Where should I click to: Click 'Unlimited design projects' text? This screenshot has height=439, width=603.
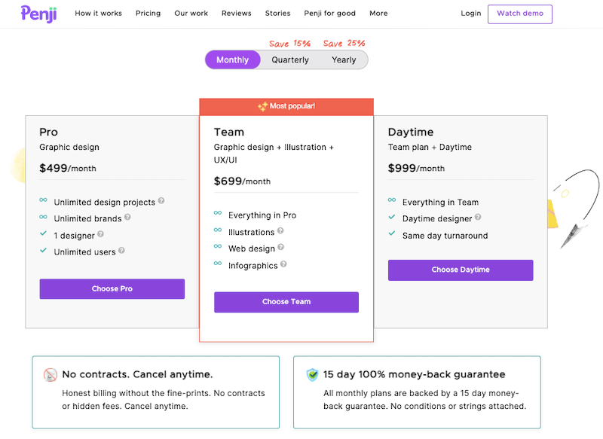pos(105,203)
